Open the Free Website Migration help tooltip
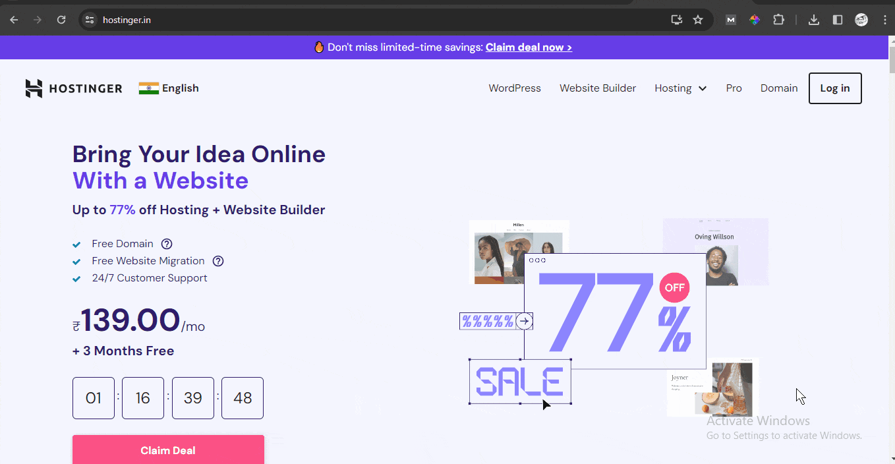895x464 pixels. pyautogui.click(x=218, y=261)
